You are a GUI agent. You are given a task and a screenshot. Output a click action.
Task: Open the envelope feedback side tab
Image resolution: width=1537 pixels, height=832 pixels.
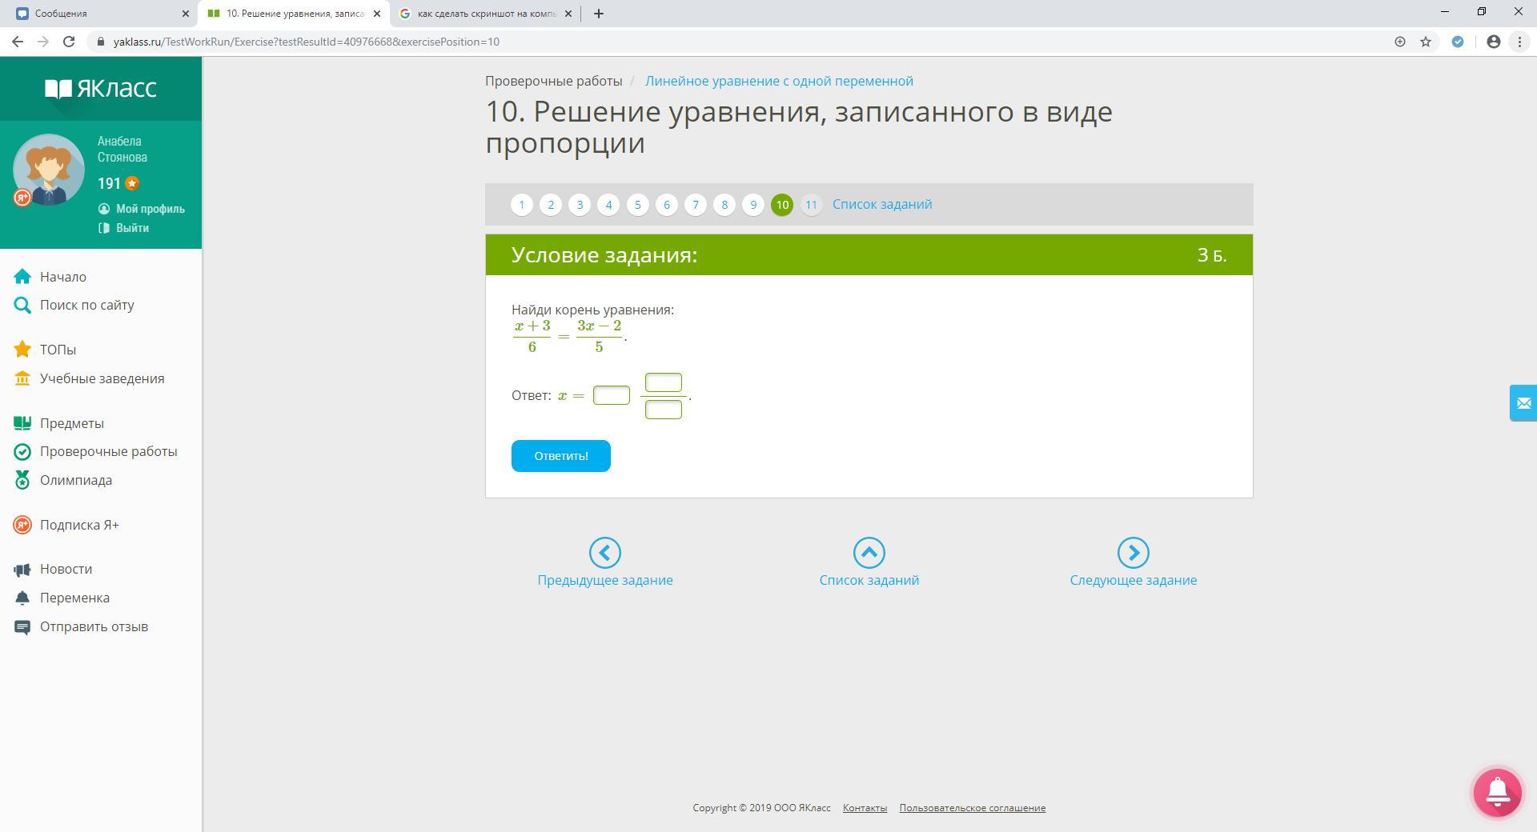(x=1523, y=402)
